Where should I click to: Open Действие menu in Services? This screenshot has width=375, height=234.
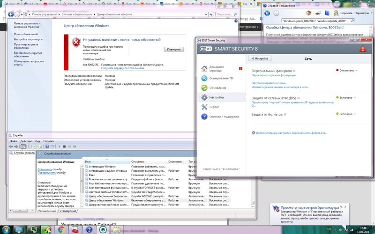pos(26,141)
